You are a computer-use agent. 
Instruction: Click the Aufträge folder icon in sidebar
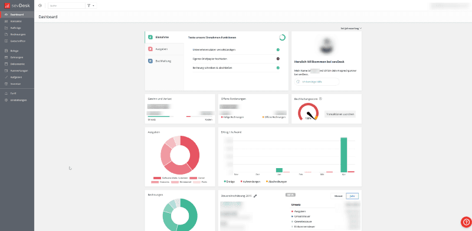tap(6, 28)
